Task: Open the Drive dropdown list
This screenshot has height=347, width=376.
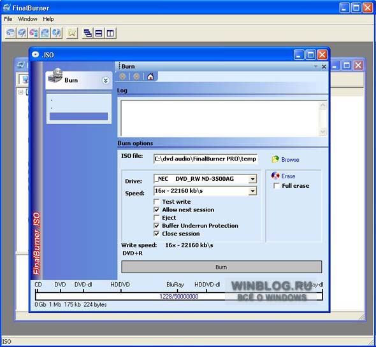Action: (252, 179)
